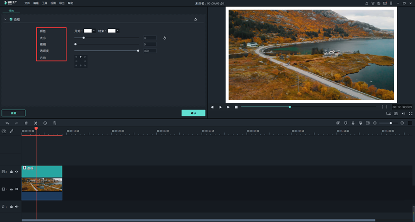Click the redo arrow in the timeline toolbar
415x222 pixels.
pyautogui.click(x=17, y=123)
